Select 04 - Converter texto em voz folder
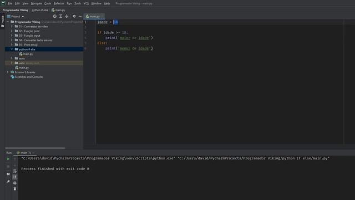This screenshot has width=355, height=200. pyautogui.click(x=35, y=40)
